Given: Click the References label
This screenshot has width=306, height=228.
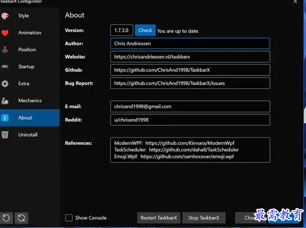Looking at the screenshot, I should (x=78, y=143).
